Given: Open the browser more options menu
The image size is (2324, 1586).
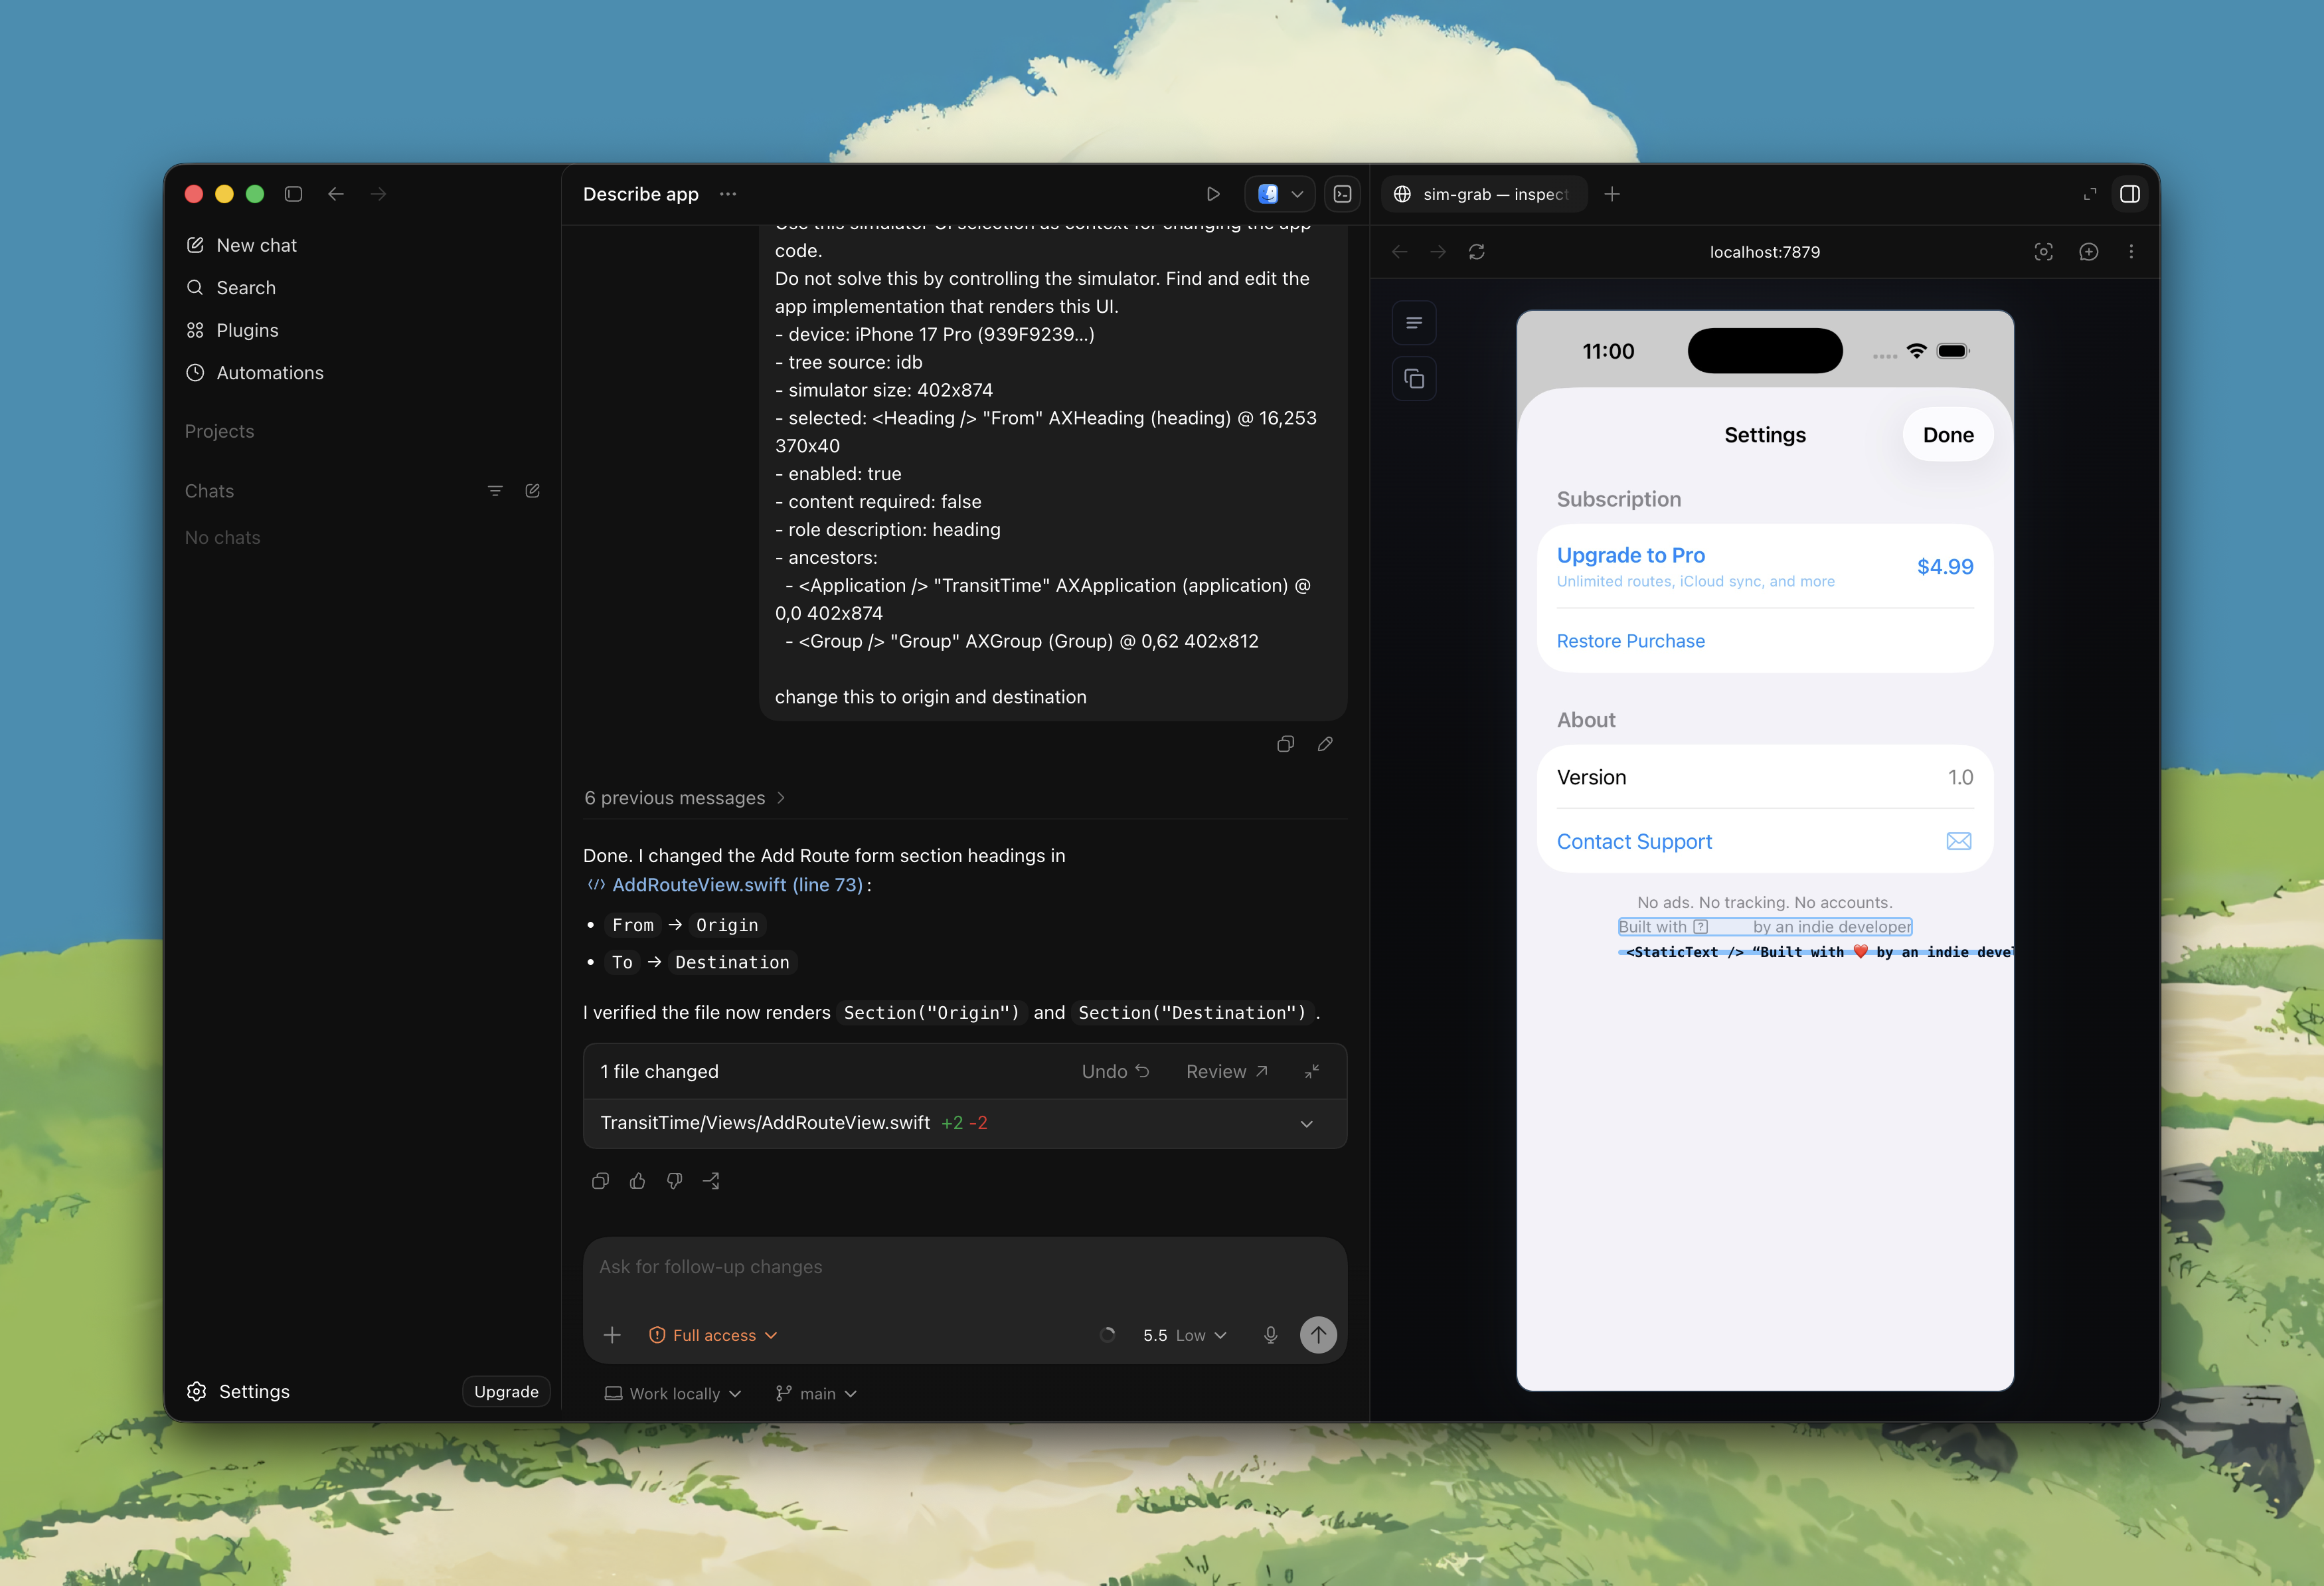Looking at the screenshot, I should 2131,252.
